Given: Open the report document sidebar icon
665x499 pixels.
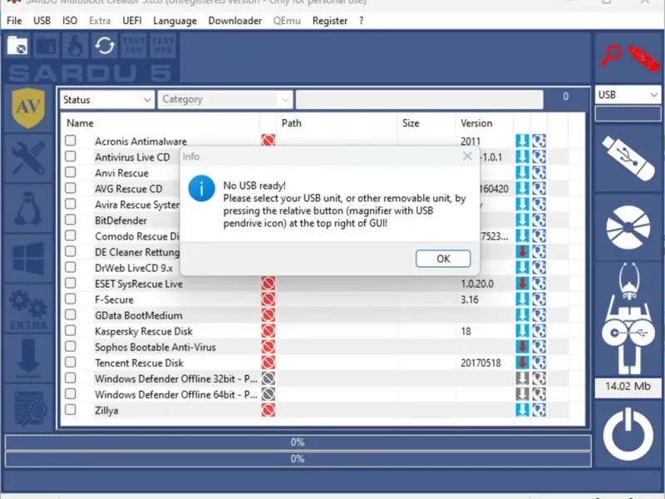Looking at the screenshot, I should [x=30, y=408].
